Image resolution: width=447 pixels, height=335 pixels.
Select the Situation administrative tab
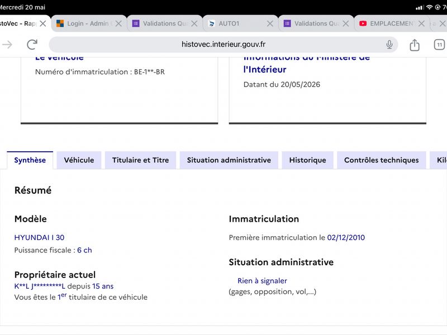click(x=229, y=160)
